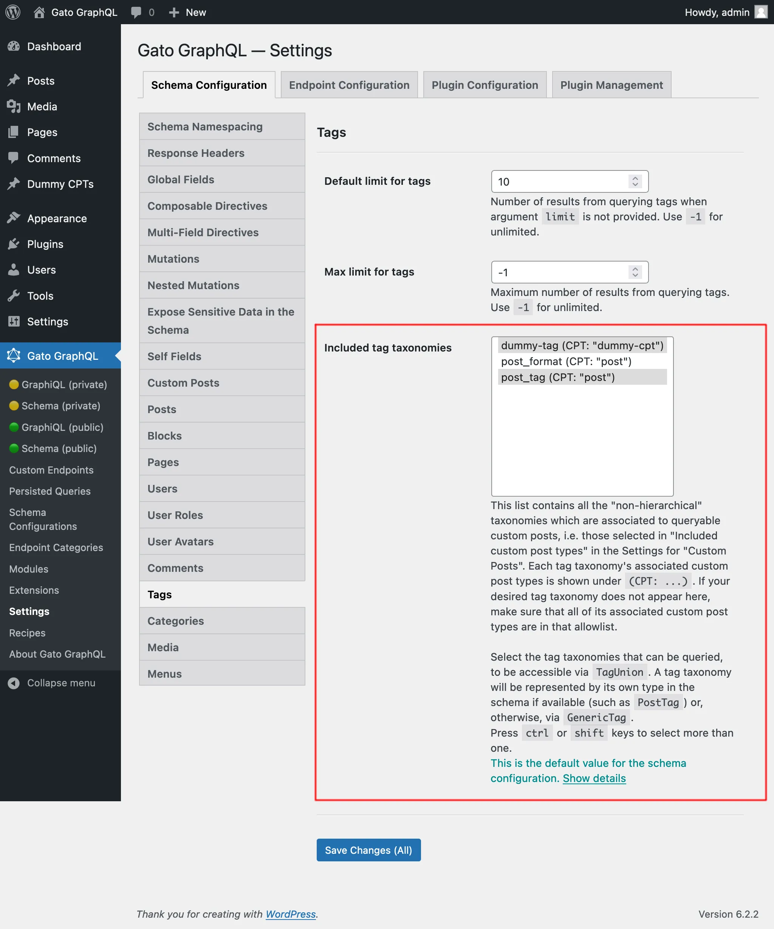774x929 pixels.
Task: Click the Pages sidebar icon
Action: [x=14, y=132]
